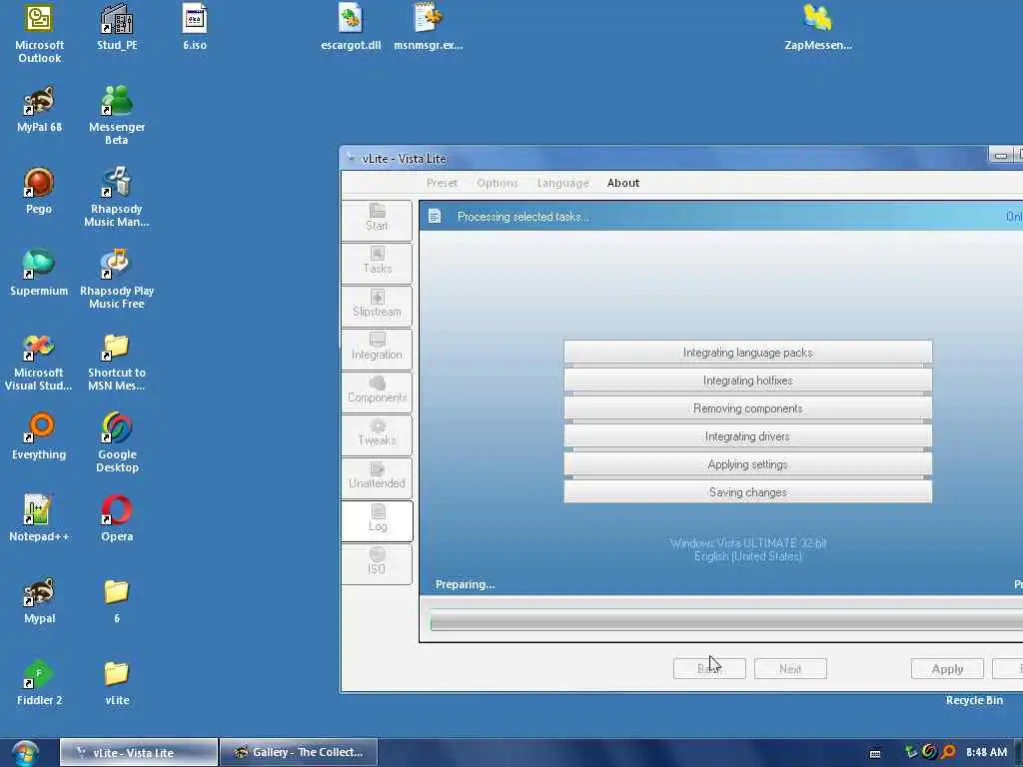The height and width of the screenshot is (767, 1023).
Task: Click the Preparing progress bar
Action: pos(726,621)
